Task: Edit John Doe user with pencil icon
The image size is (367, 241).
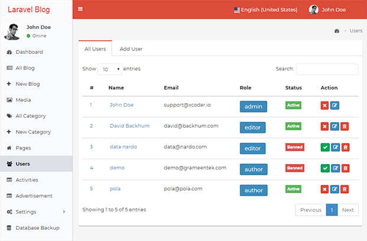Action: click(x=334, y=105)
